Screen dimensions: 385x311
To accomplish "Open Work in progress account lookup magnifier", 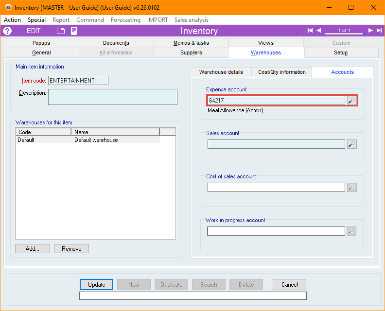I will [x=351, y=231].
